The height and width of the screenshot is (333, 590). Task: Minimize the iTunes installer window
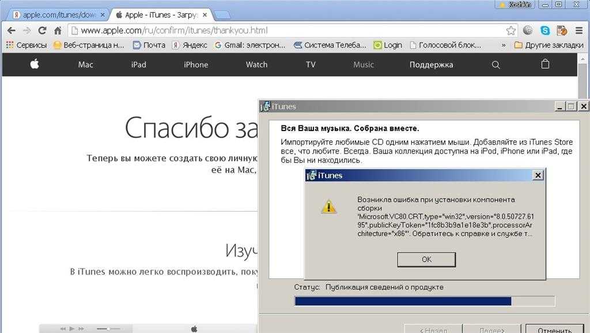(x=559, y=106)
